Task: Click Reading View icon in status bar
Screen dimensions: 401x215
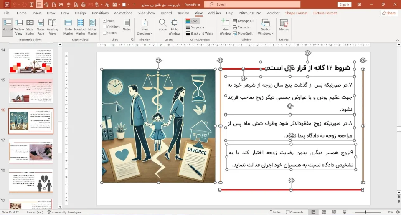Action: tap(334, 212)
